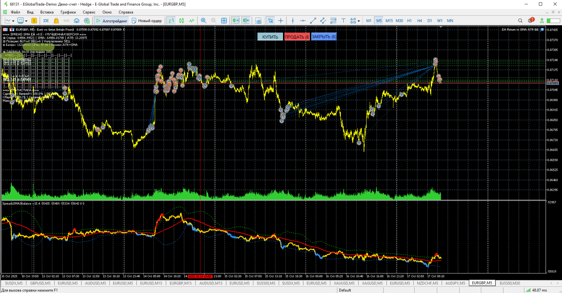Zoom out of the chart
Viewport: 562px width, 293px height.
(214, 21)
